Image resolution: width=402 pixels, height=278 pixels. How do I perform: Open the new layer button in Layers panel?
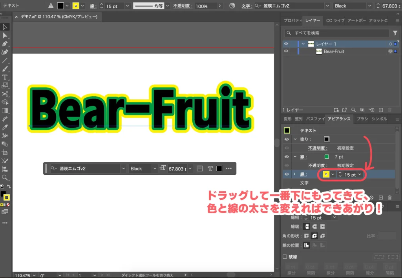click(x=381, y=110)
